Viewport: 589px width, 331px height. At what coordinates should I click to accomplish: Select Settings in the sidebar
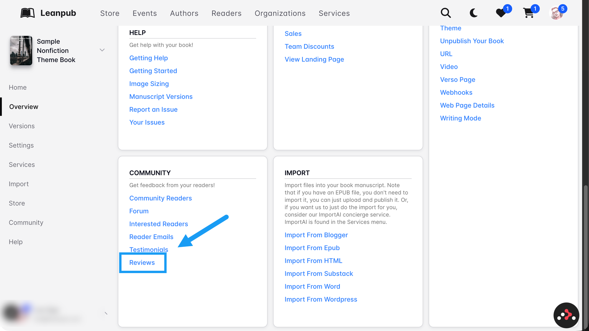[x=21, y=145]
